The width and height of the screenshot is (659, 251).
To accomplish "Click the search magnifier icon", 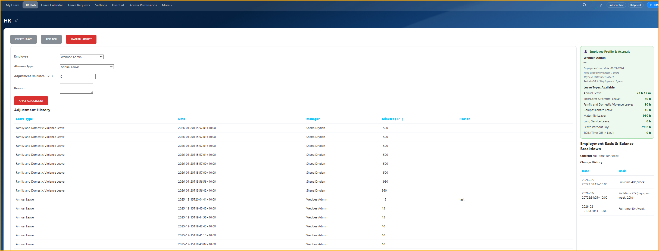I will [x=584, y=5].
